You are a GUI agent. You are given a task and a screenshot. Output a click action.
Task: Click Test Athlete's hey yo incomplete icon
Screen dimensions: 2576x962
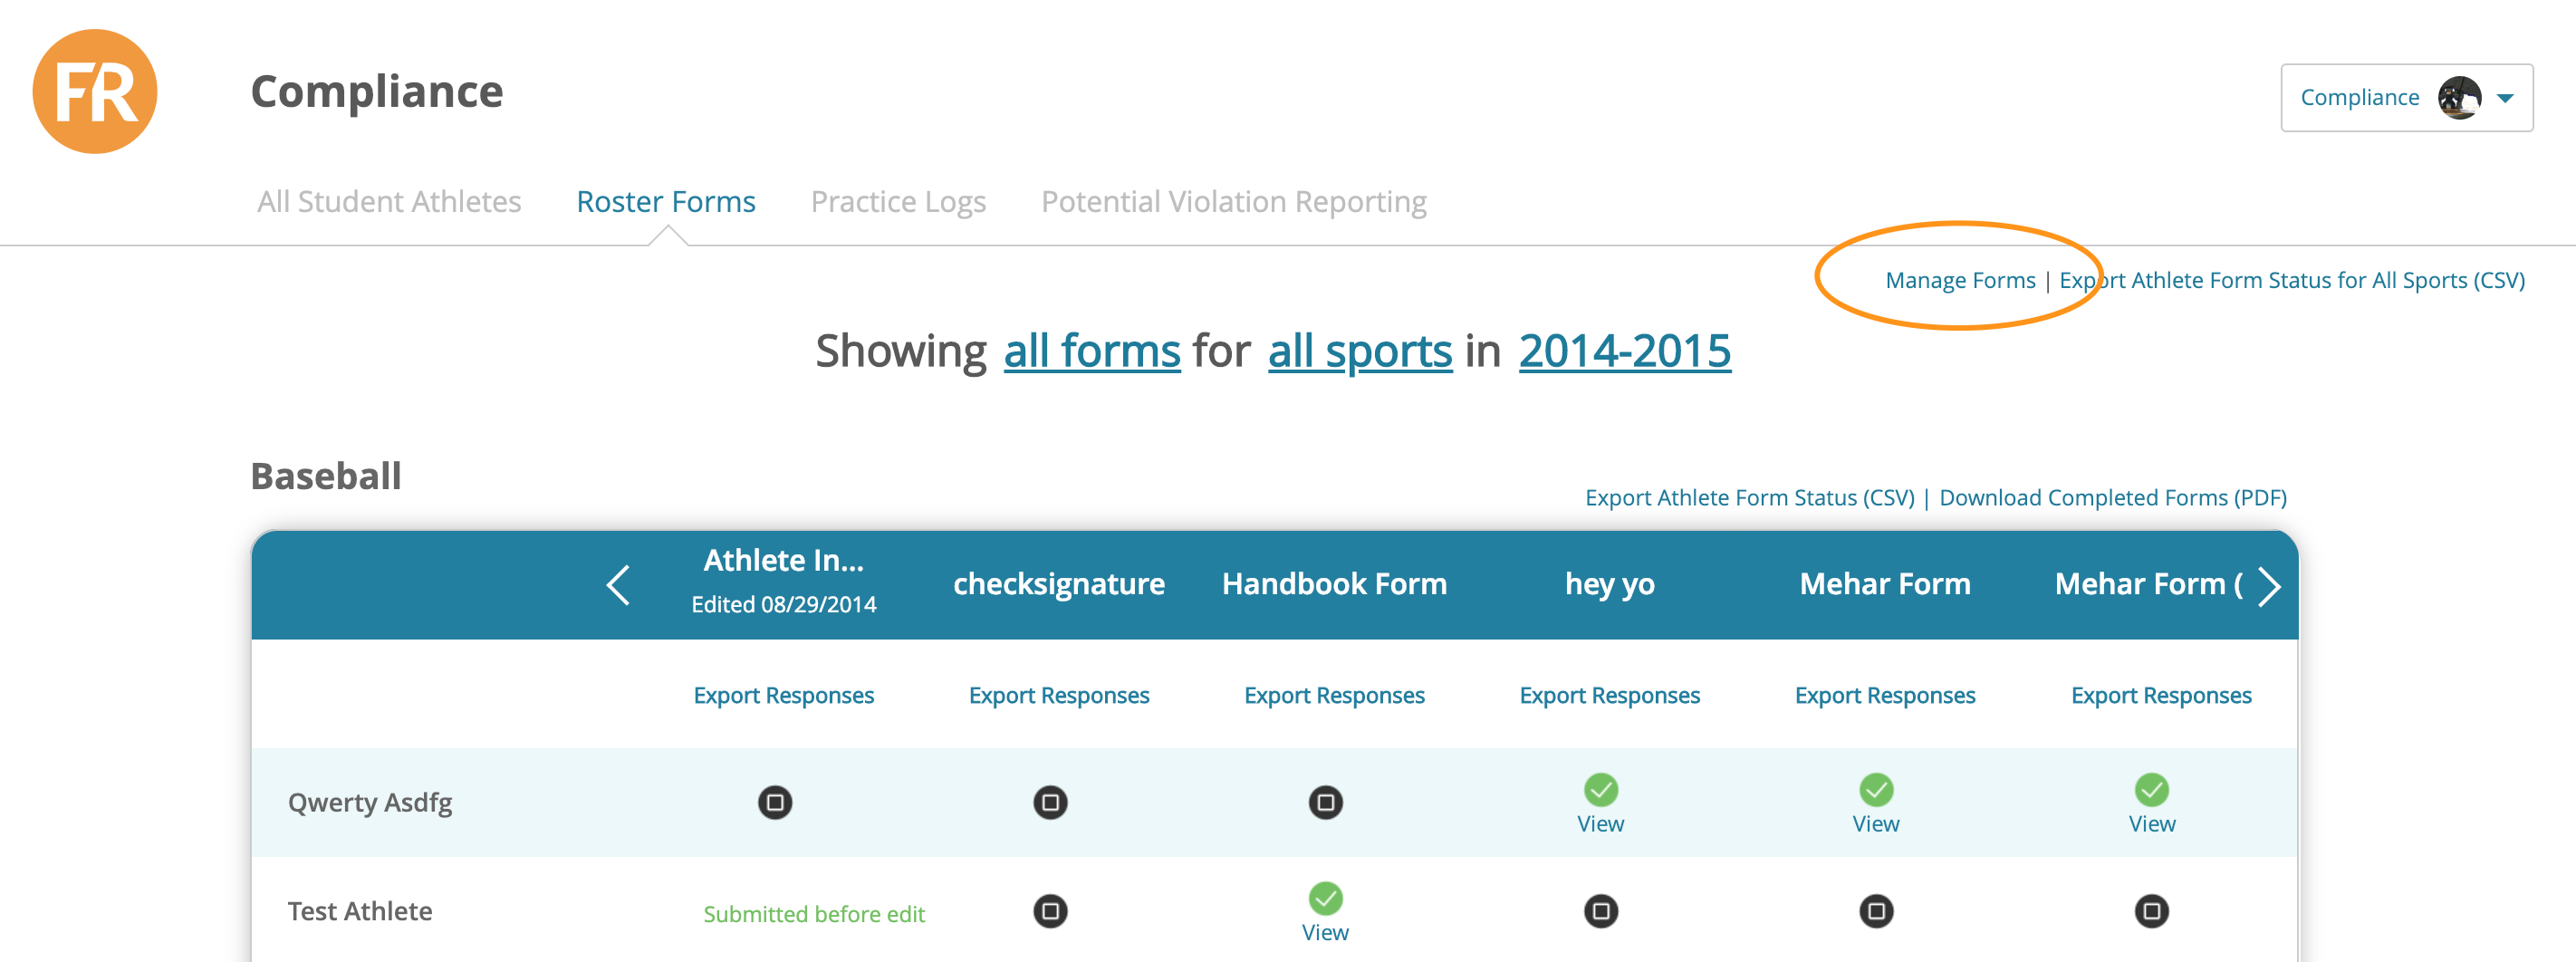[1601, 912]
